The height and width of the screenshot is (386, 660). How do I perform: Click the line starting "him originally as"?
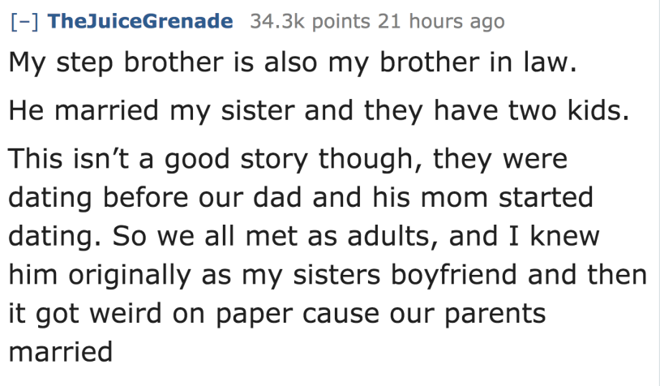327,275
